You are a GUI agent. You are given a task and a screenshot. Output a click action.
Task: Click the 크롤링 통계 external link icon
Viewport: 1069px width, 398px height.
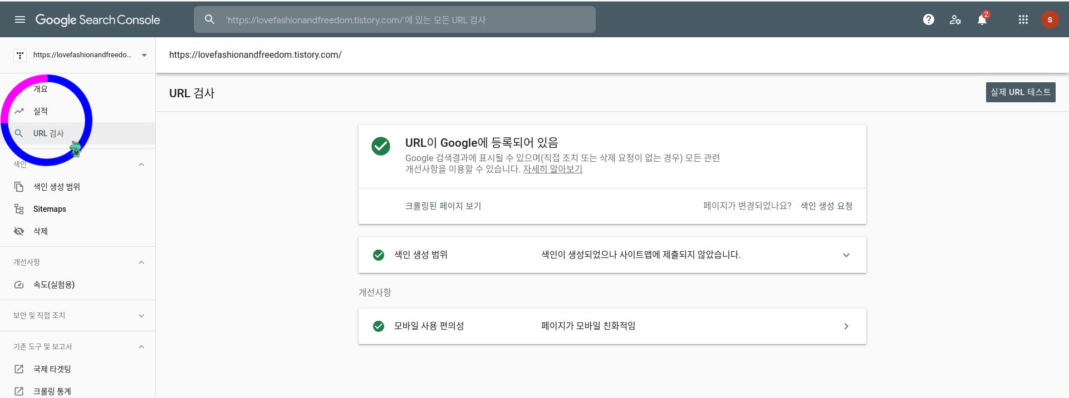[x=19, y=391]
